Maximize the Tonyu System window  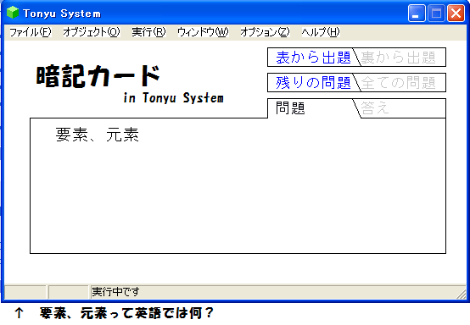436,14
